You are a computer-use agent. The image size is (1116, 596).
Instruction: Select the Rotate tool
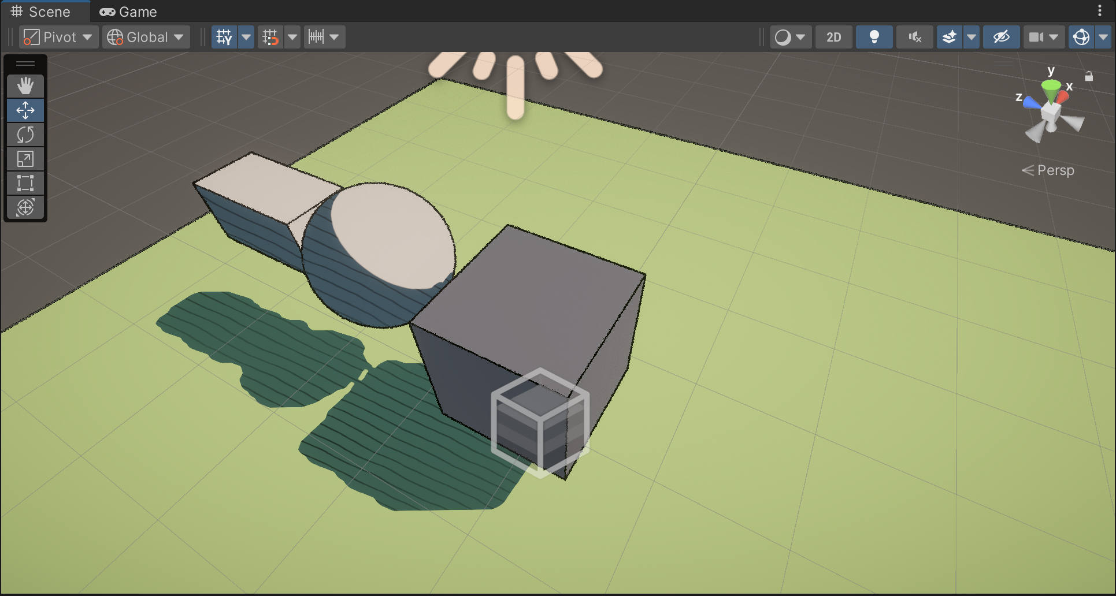click(x=25, y=135)
